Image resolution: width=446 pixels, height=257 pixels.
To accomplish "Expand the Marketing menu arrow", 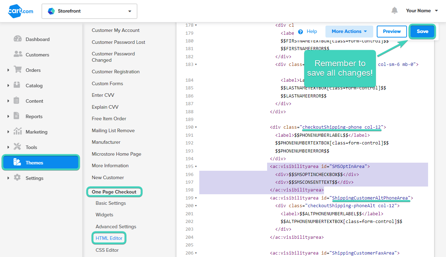I will coord(8,132).
